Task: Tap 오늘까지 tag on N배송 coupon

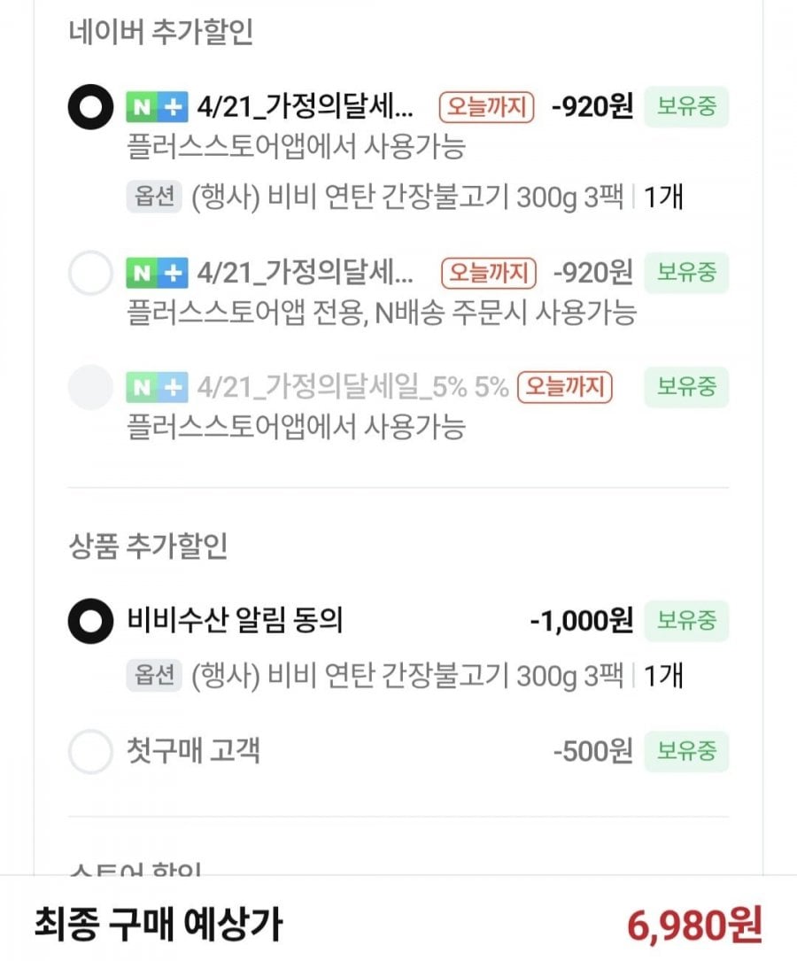Action: 489,272
